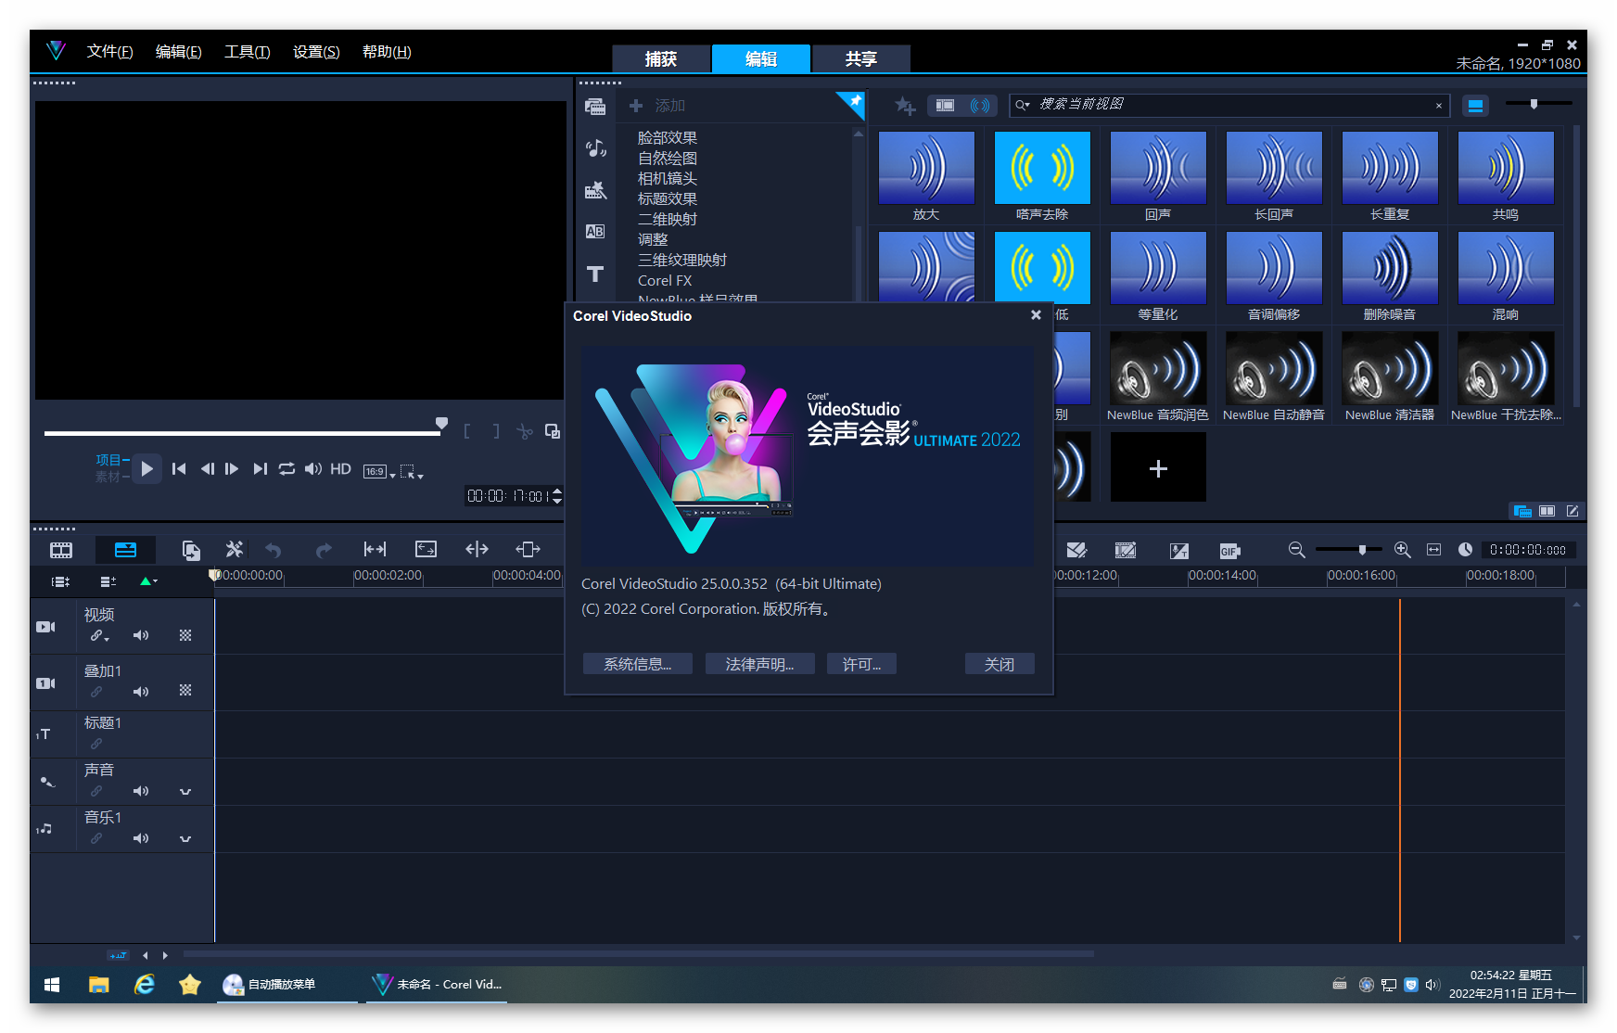Select the roll tool
This screenshot has width=1617, height=1033.
pos(477,550)
